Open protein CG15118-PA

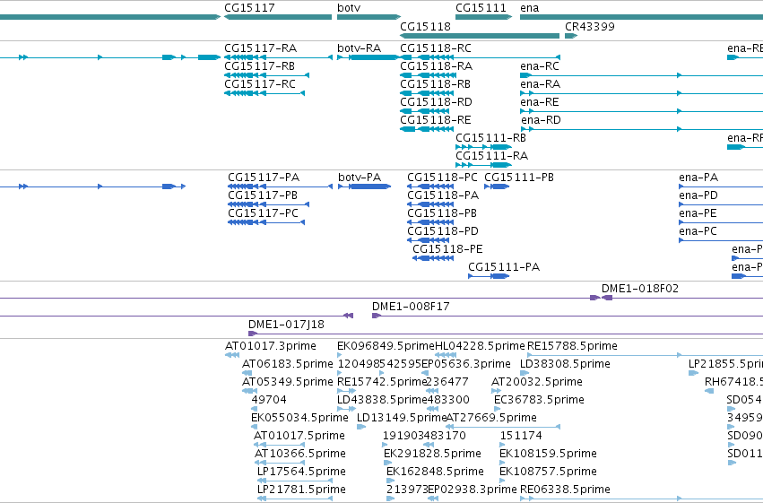point(443,195)
